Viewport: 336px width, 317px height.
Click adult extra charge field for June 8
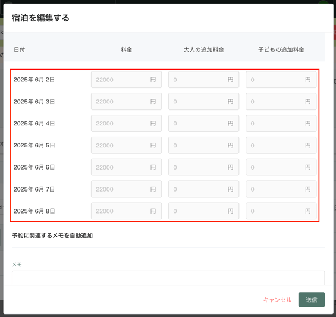pos(203,211)
